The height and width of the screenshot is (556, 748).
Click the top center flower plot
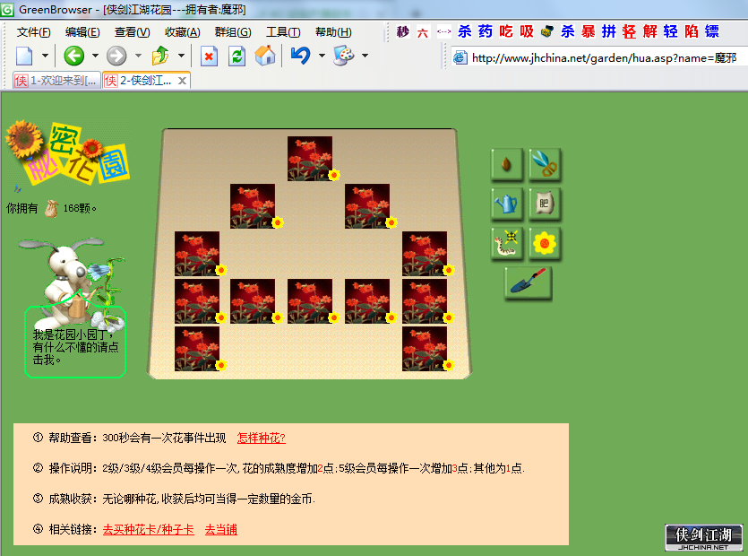coord(310,159)
